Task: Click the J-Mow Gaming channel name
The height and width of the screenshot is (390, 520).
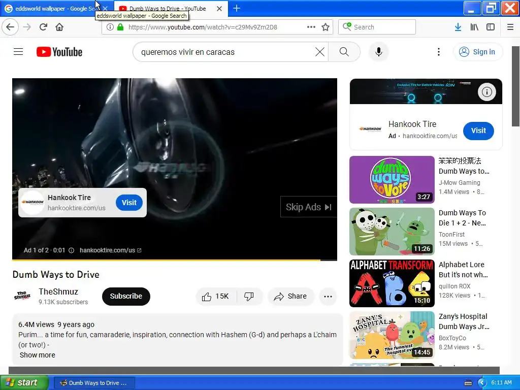Action: coord(459,183)
